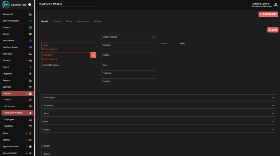Image resolution: width=280 pixels, height=156 pixels.
Task: Open the Contractor dropdown arrow
Action: coord(93,55)
